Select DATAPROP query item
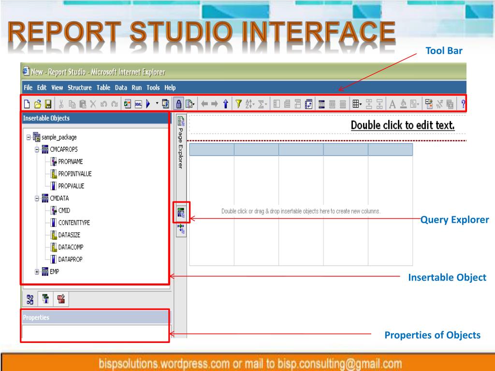The width and height of the screenshot is (495, 371). coord(70,259)
